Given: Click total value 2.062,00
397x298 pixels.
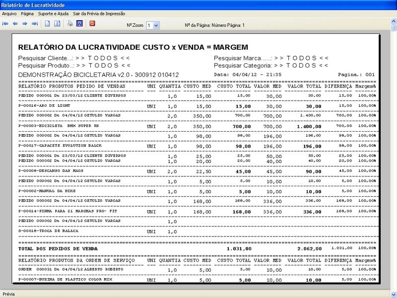Looking at the screenshot, I should click(309, 249).
